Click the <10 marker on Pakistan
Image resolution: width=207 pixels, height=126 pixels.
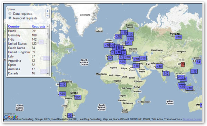(159, 66)
